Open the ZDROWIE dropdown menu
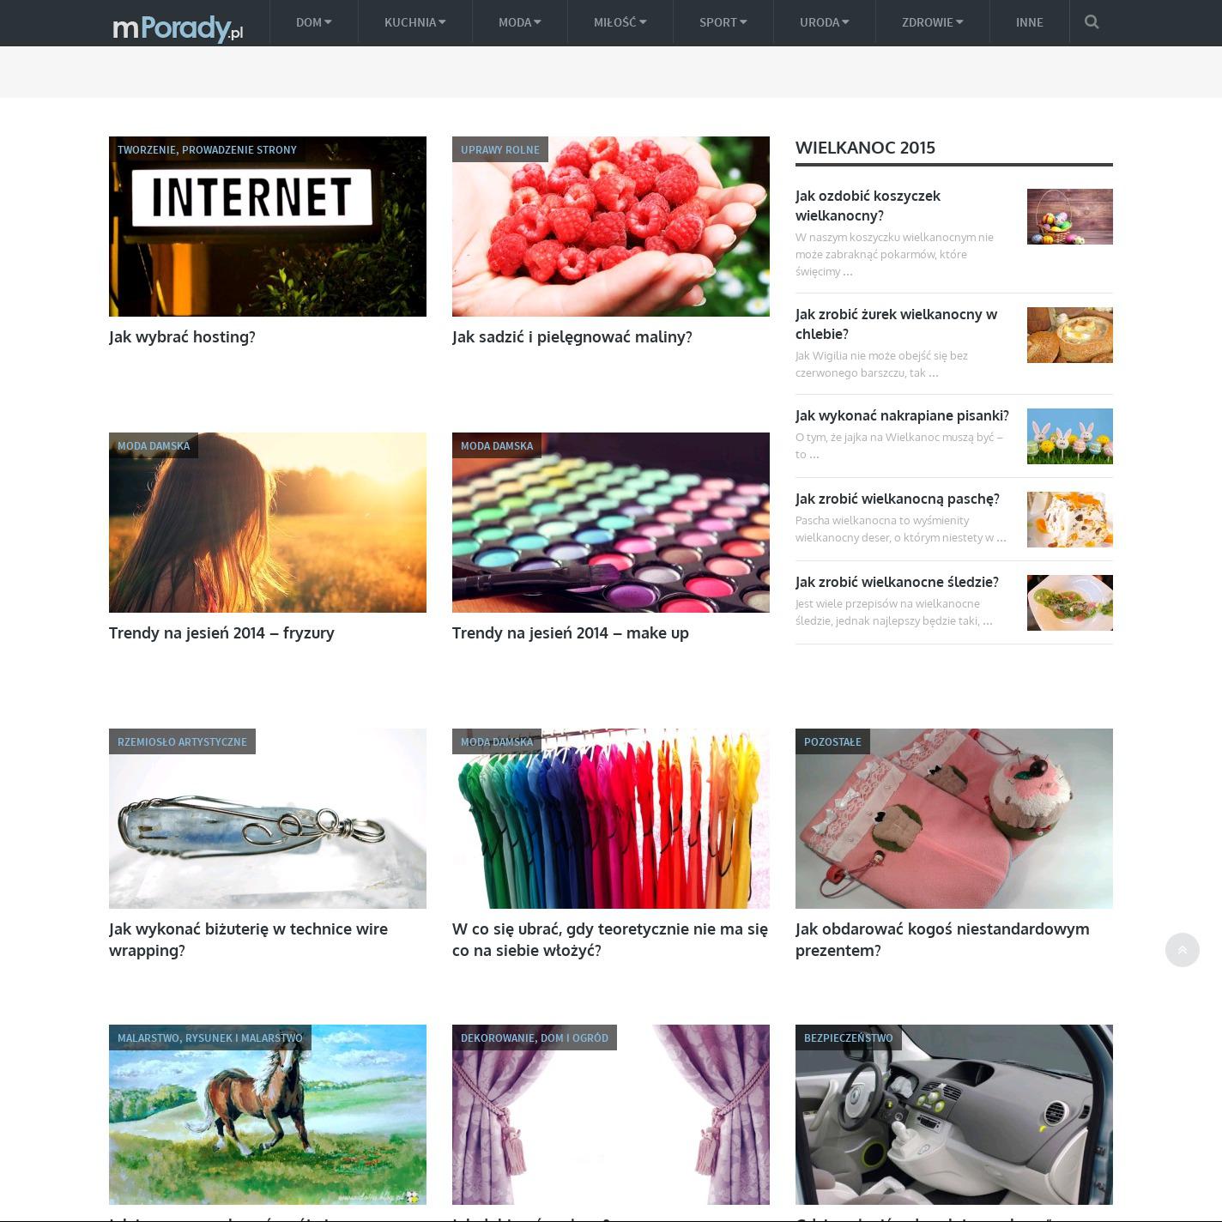 point(932,22)
